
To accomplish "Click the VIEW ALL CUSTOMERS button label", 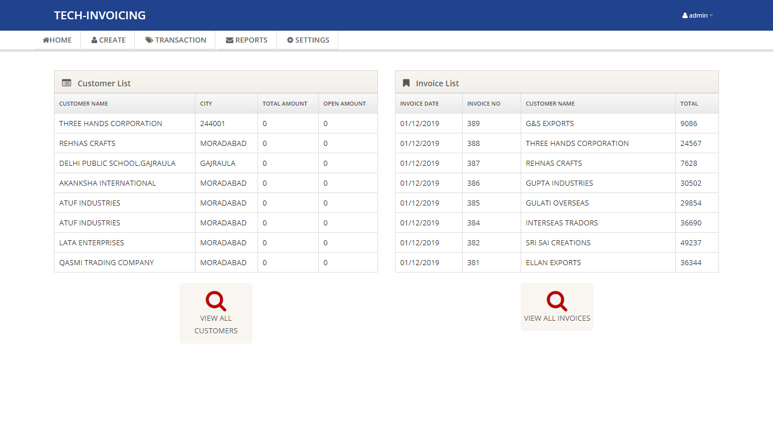I will coord(216,324).
